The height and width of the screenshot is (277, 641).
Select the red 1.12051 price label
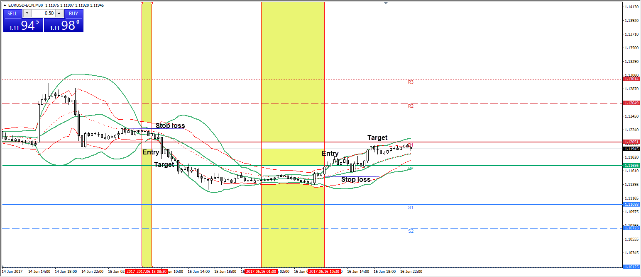click(x=631, y=142)
